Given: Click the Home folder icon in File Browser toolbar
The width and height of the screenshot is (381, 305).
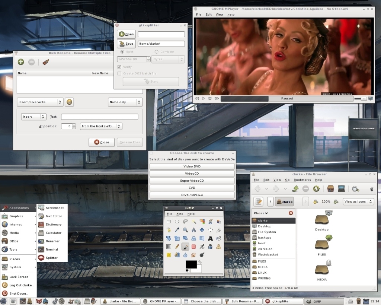Looking at the screenshot, I should [x=330, y=188].
